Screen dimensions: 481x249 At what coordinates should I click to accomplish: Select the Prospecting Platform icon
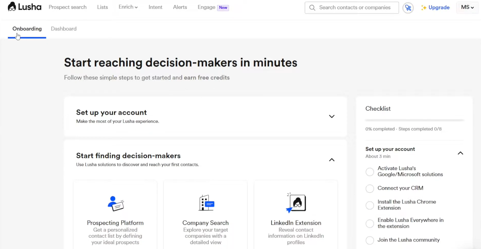[115, 203]
